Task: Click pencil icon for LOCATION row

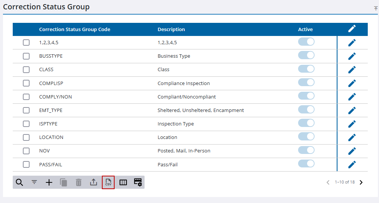Action: point(352,137)
